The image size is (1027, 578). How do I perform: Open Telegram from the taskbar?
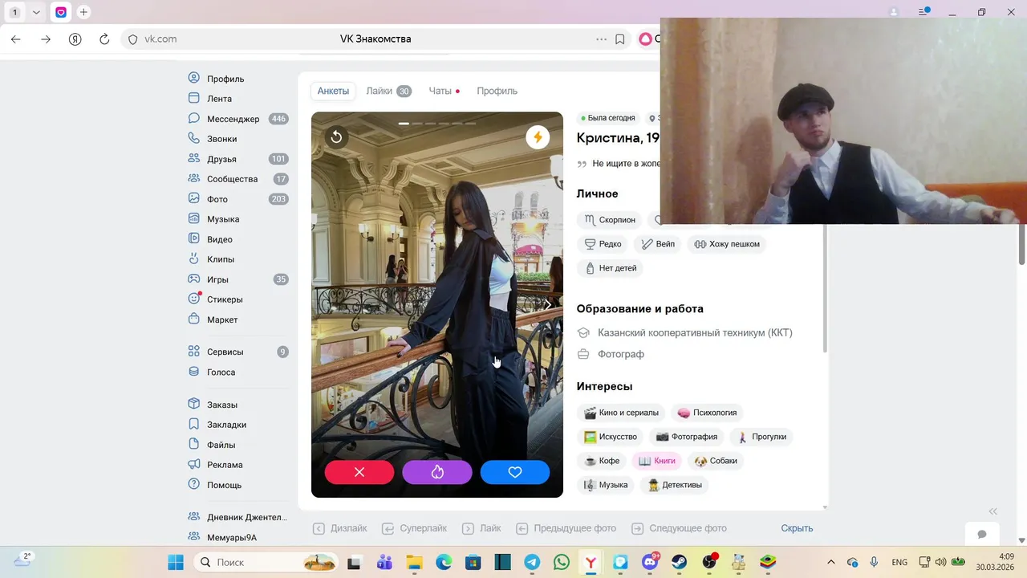[x=532, y=562]
